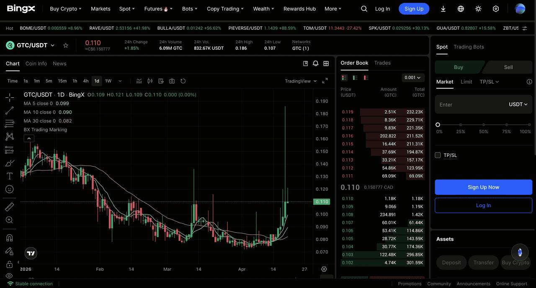Expand chart to fullscreen
The height and width of the screenshot is (288, 536).
pos(325,81)
